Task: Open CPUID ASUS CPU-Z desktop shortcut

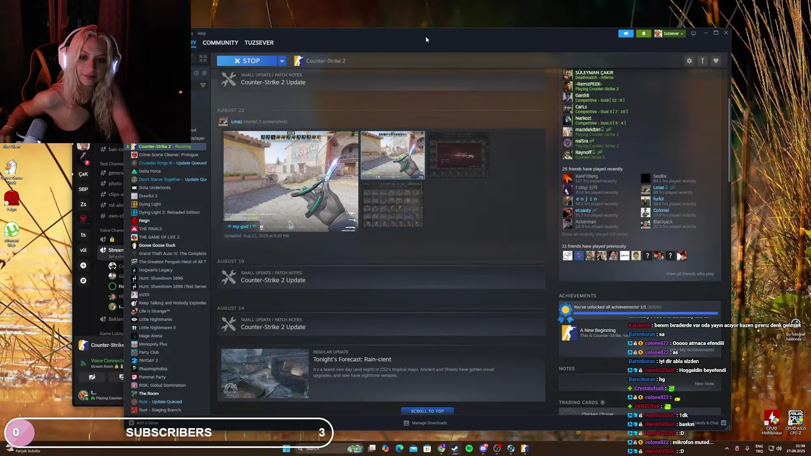Action: click(795, 424)
